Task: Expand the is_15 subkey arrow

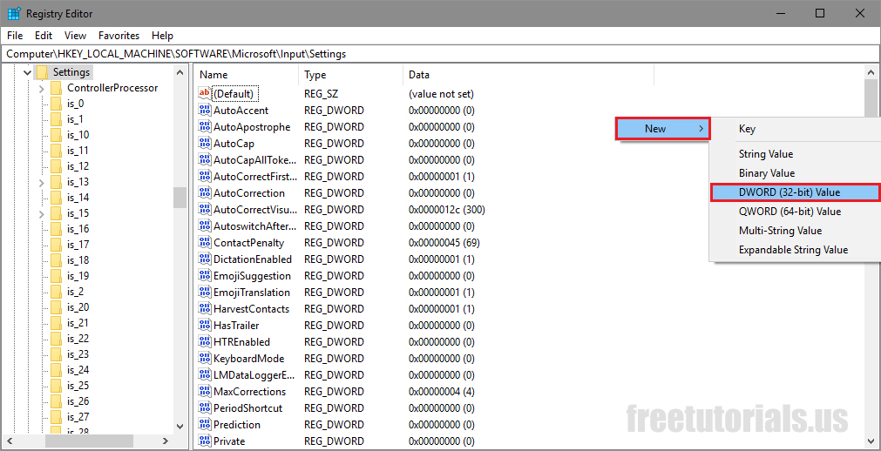Action: pyautogui.click(x=41, y=213)
